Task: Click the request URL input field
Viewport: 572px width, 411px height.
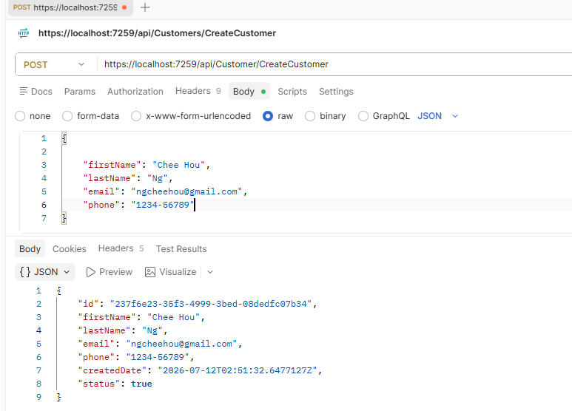Action: 334,64
